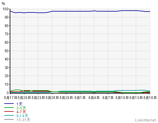Click the 6月16日 date axis label

tap(150, 98)
